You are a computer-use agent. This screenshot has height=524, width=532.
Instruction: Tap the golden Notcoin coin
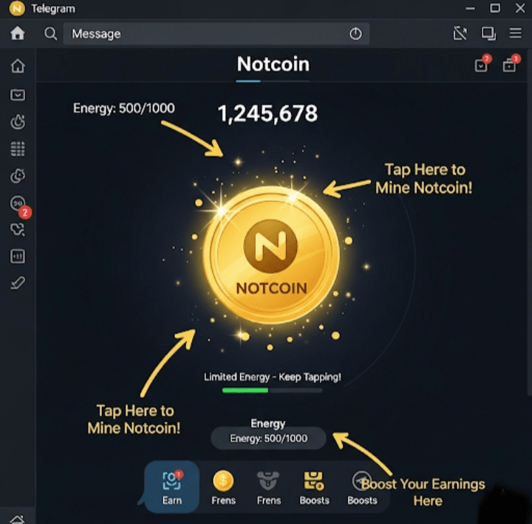pyautogui.click(x=270, y=254)
